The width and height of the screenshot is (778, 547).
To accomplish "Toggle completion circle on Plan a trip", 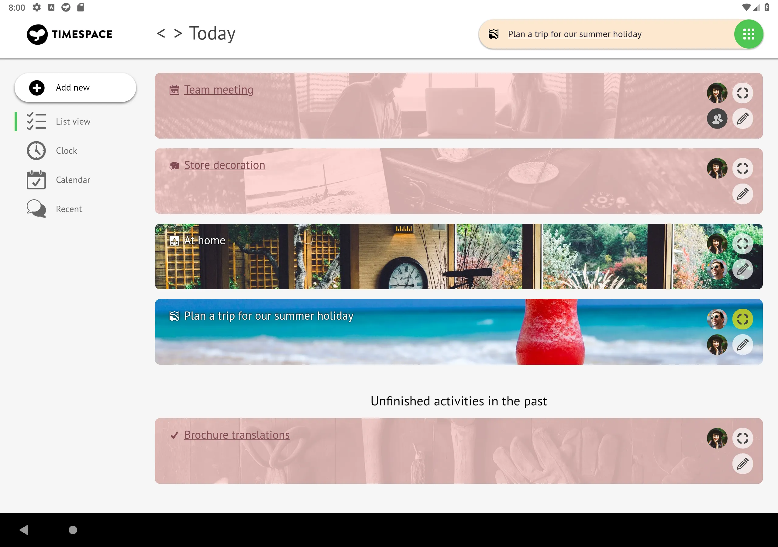I will click(x=742, y=318).
